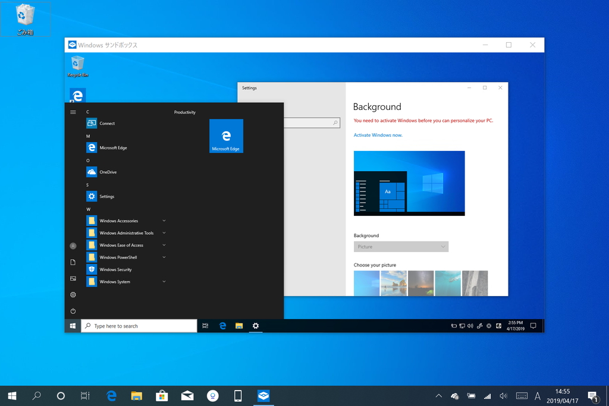Image resolution: width=609 pixels, height=406 pixels.
Task: Click the Sandbox volume tray icon
Action: tap(470, 326)
